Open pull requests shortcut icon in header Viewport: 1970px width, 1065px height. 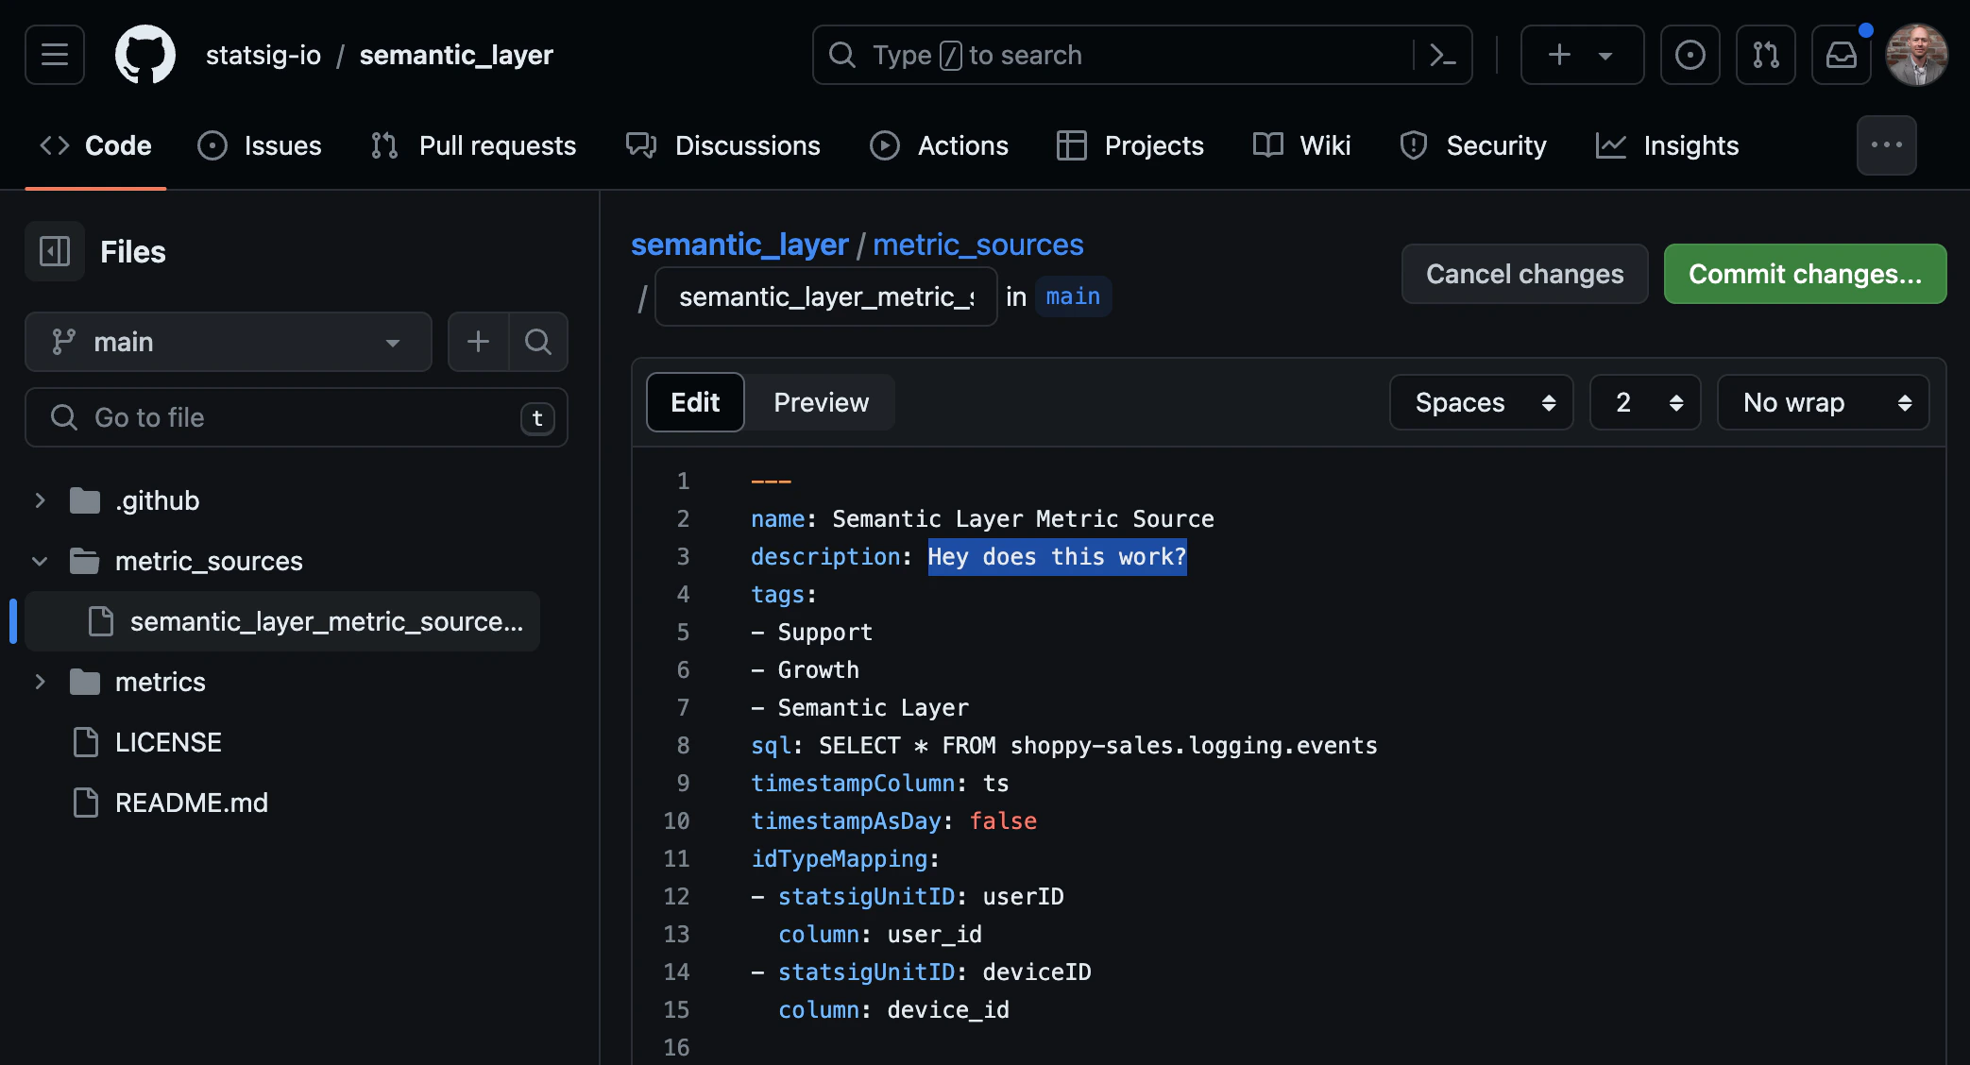point(1765,55)
